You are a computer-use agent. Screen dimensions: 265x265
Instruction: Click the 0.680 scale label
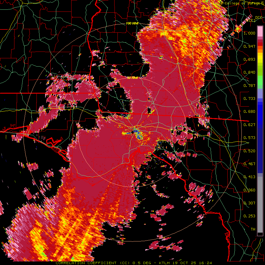[249, 112]
